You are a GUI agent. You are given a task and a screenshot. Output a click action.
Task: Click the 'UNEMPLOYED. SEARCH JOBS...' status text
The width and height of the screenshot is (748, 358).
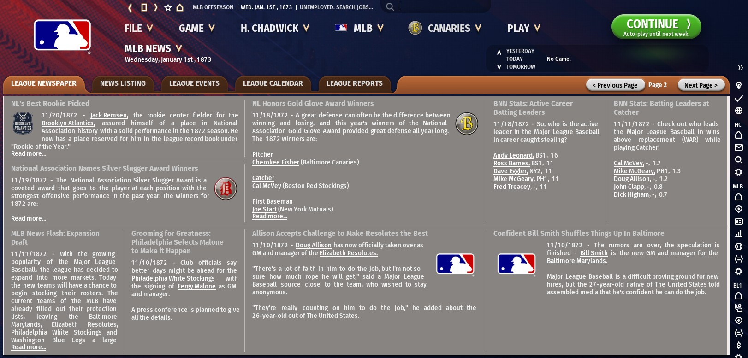pos(336,7)
